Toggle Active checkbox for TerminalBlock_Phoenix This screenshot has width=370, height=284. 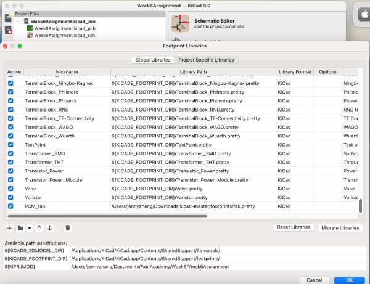click(x=10, y=100)
